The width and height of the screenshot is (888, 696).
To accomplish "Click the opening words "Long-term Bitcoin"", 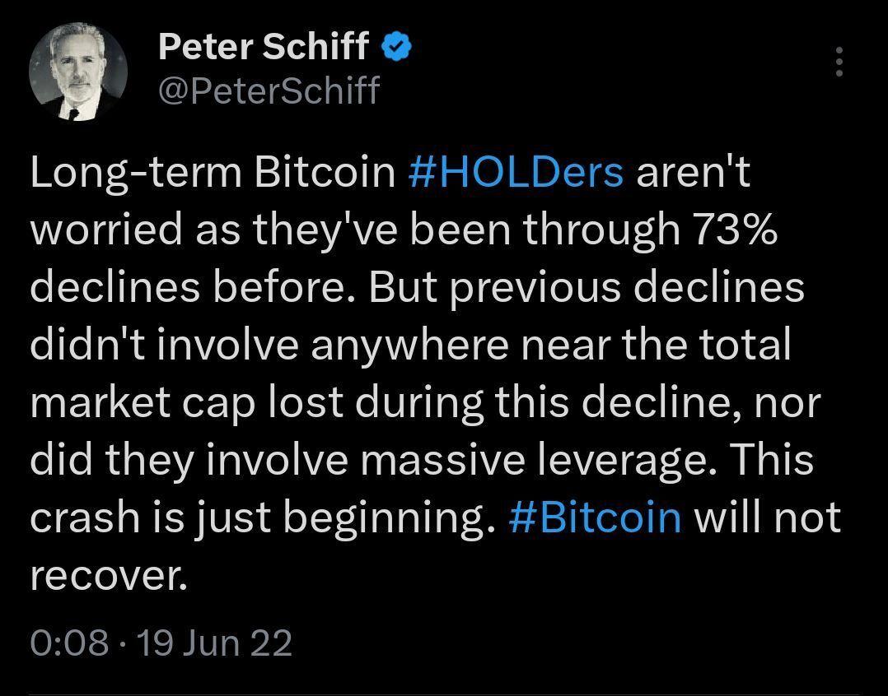I will (213, 173).
